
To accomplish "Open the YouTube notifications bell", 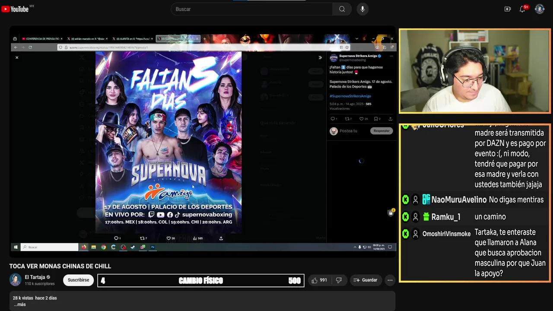I will click(522, 9).
